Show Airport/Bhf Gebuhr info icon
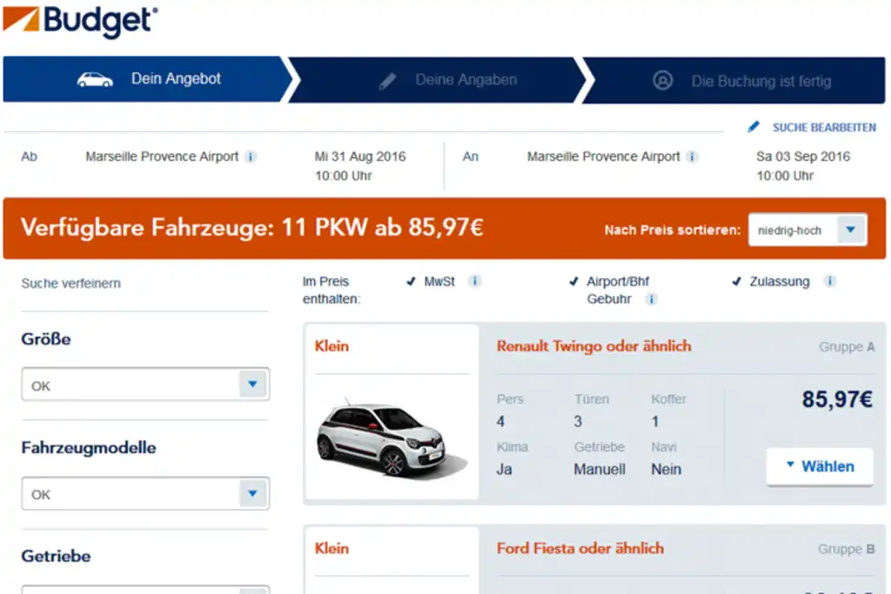The height and width of the screenshot is (594, 891). click(652, 299)
